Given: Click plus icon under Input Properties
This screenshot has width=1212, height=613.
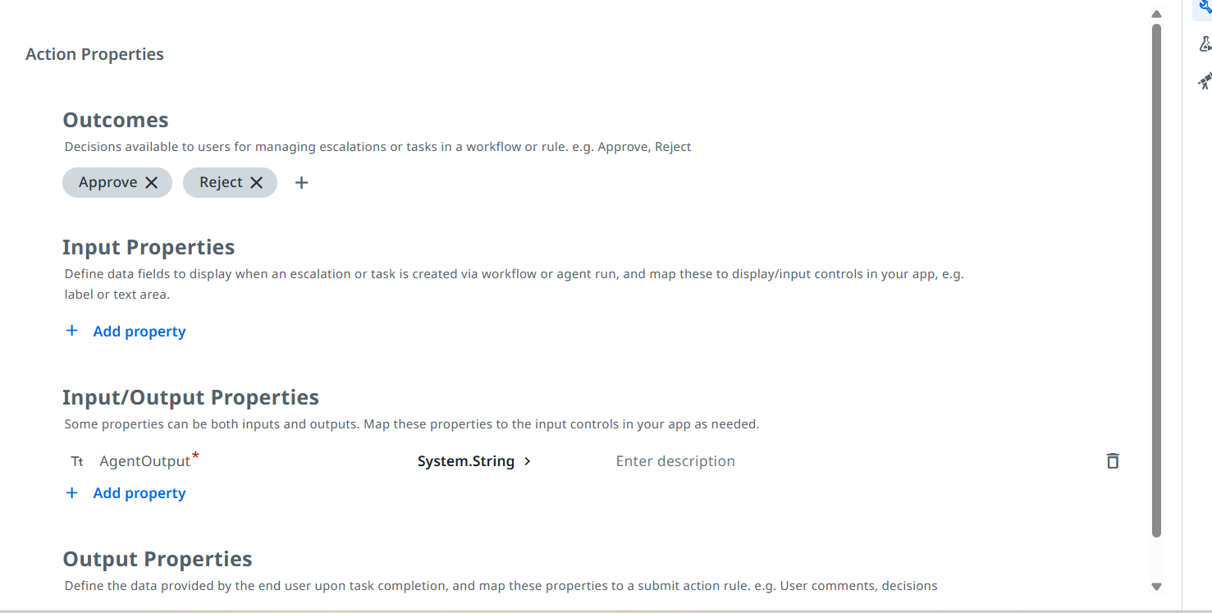Looking at the screenshot, I should [72, 331].
